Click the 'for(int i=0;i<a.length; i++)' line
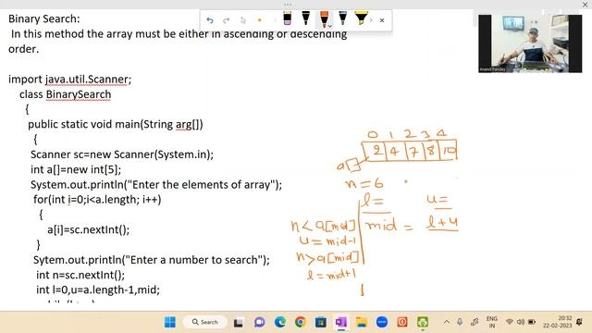Screen dimensions: 592x333 [97, 200]
